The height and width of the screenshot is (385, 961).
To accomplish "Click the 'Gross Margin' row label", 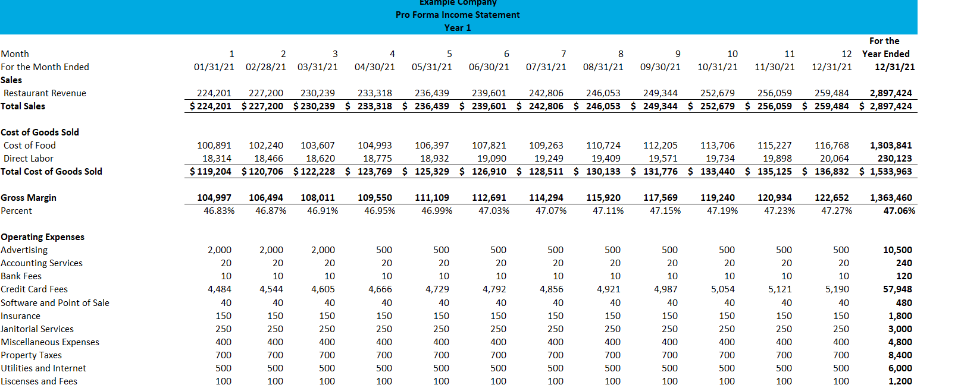I will [x=29, y=198].
